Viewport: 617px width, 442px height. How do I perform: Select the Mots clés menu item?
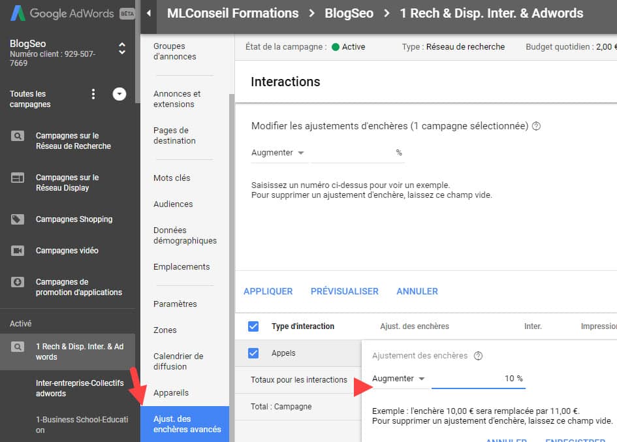[172, 178]
